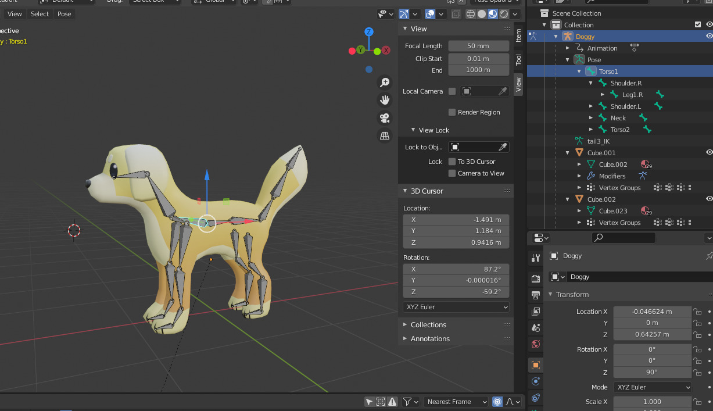Open the Pose menu in header

(x=64, y=13)
